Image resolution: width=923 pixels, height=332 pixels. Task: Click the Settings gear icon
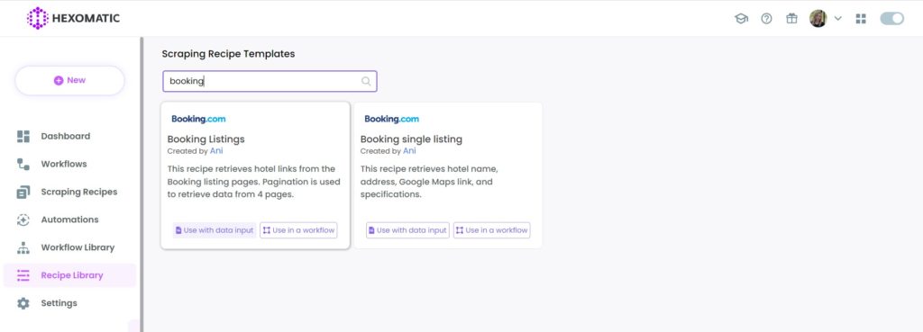[x=23, y=303]
